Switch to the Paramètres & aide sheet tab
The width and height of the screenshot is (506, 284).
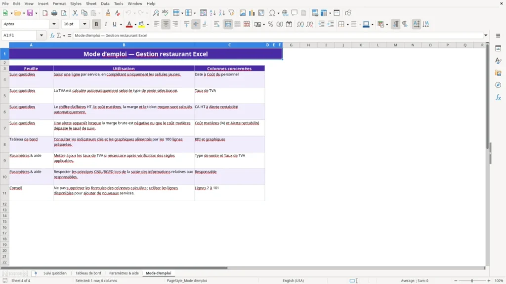point(124,273)
